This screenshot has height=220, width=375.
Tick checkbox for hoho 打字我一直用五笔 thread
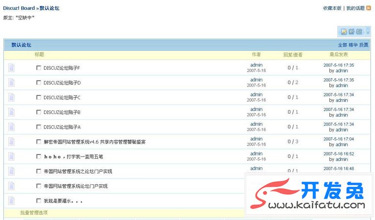click(x=39, y=156)
